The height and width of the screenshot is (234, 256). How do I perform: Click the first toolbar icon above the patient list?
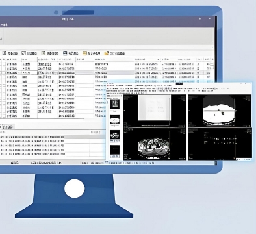pos(4,53)
